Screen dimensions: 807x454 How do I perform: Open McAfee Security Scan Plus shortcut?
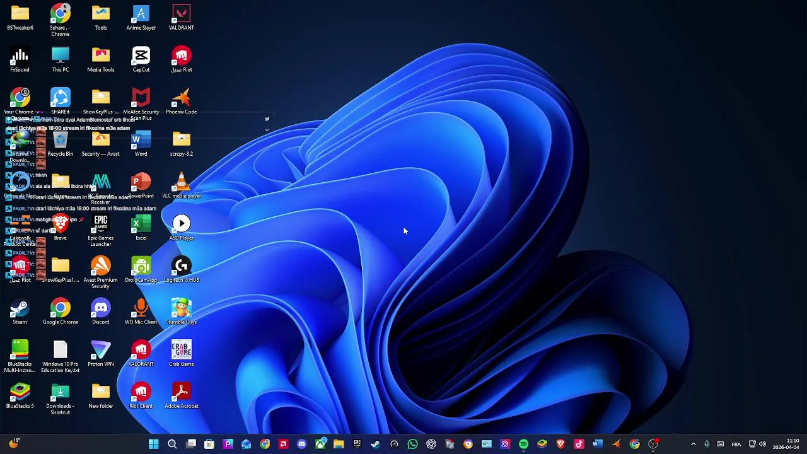141,105
